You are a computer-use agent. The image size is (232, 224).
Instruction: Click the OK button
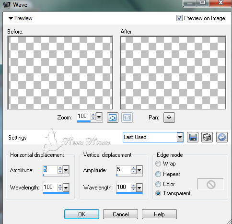pyautogui.click(x=81, y=214)
